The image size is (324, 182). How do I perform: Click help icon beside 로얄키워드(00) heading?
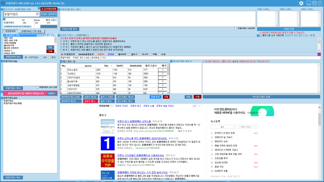point(2,61)
